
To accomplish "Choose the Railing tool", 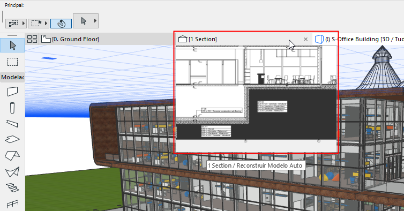I will point(12,204).
